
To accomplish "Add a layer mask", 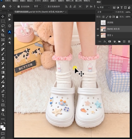I will click(110, 41).
